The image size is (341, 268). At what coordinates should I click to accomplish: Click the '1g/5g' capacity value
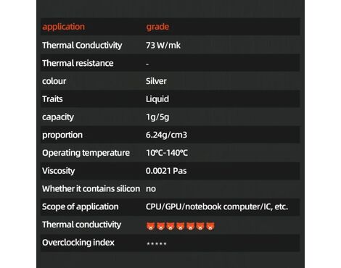click(157, 117)
